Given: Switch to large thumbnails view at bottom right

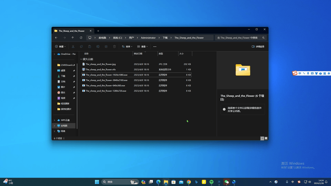Looking at the screenshot, I should (x=266, y=138).
